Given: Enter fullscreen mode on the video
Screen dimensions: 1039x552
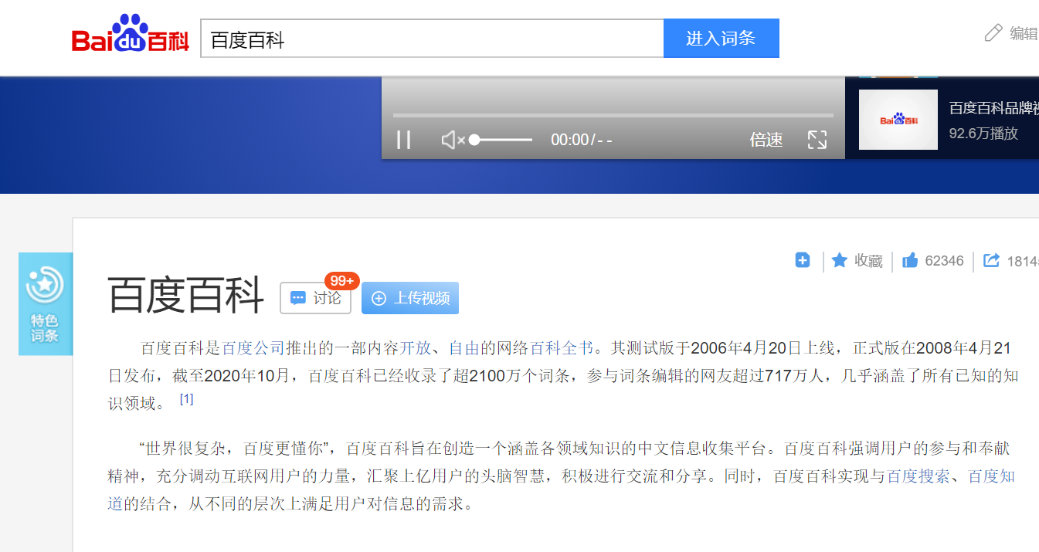Looking at the screenshot, I should click(x=817, y=140).
